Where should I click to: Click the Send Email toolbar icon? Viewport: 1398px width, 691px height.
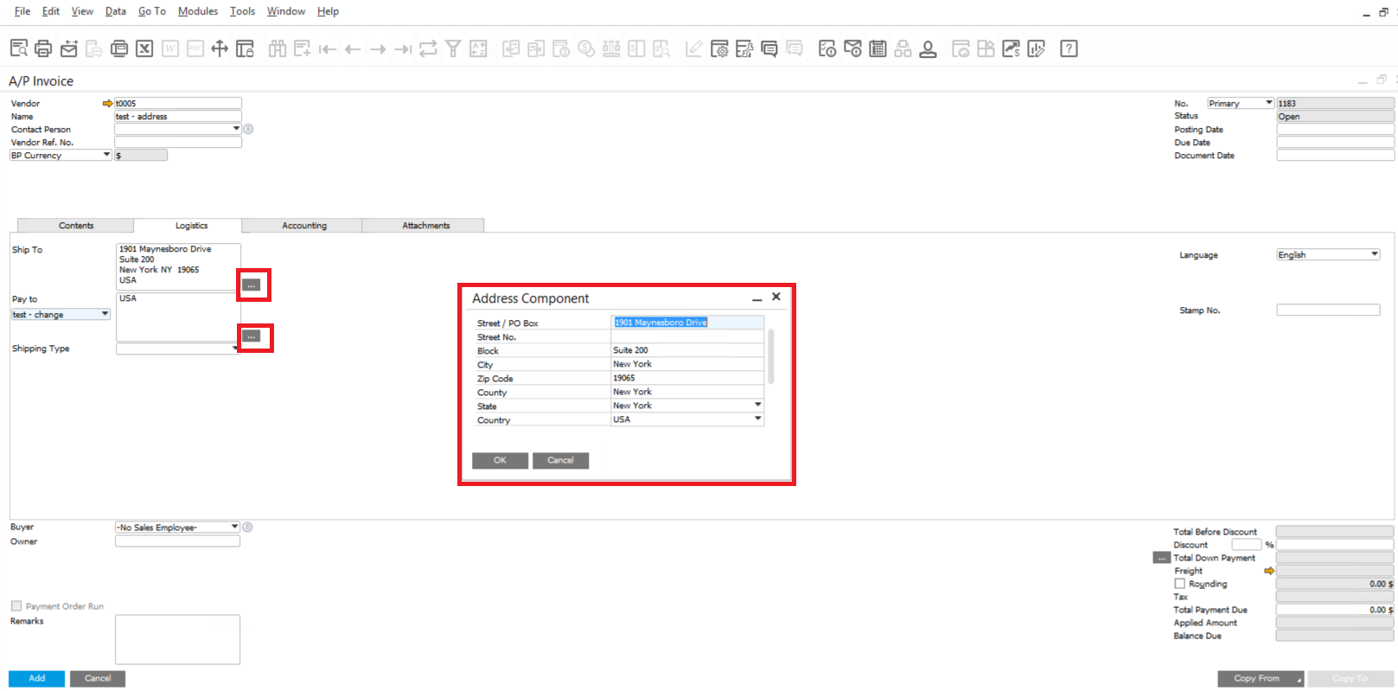pos(69,49)
